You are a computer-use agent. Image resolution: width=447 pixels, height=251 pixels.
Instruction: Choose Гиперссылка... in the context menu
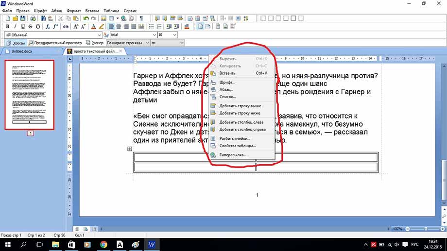pos(242,155)
